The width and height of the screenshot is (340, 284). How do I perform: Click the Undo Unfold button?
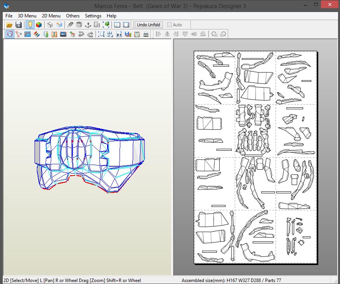click(149, 25)
